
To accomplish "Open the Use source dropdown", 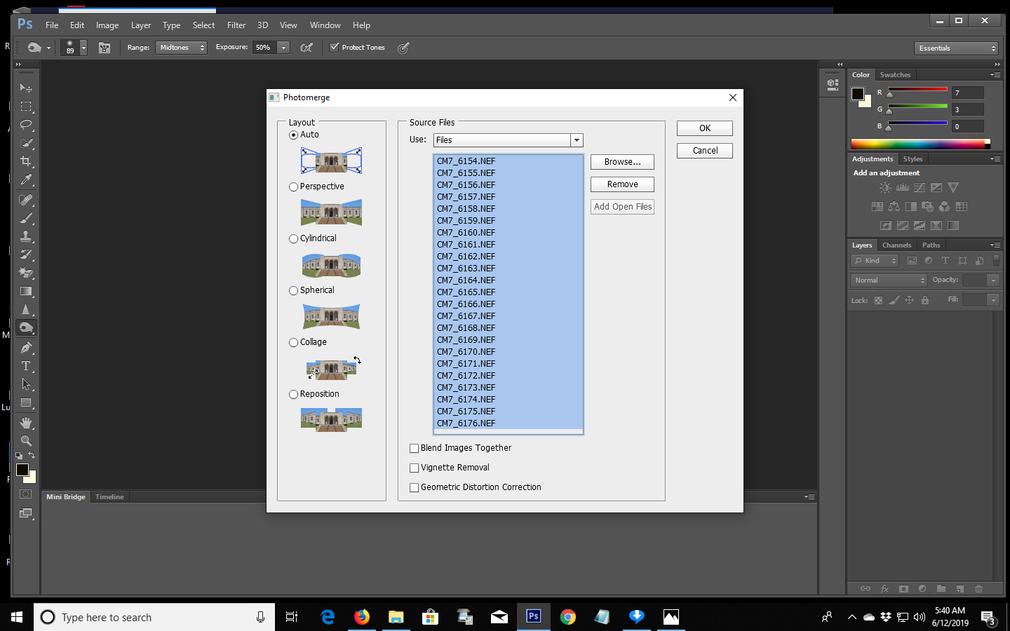I will click(577, 140).
